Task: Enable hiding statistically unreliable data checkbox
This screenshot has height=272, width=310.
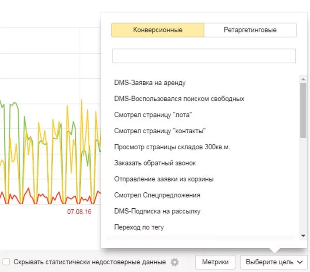Action: 6,262
